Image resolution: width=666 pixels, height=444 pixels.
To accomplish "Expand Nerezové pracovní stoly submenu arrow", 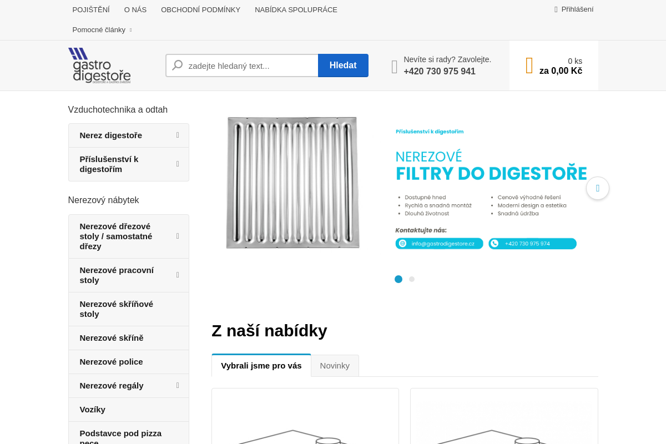I will (178, 275).
